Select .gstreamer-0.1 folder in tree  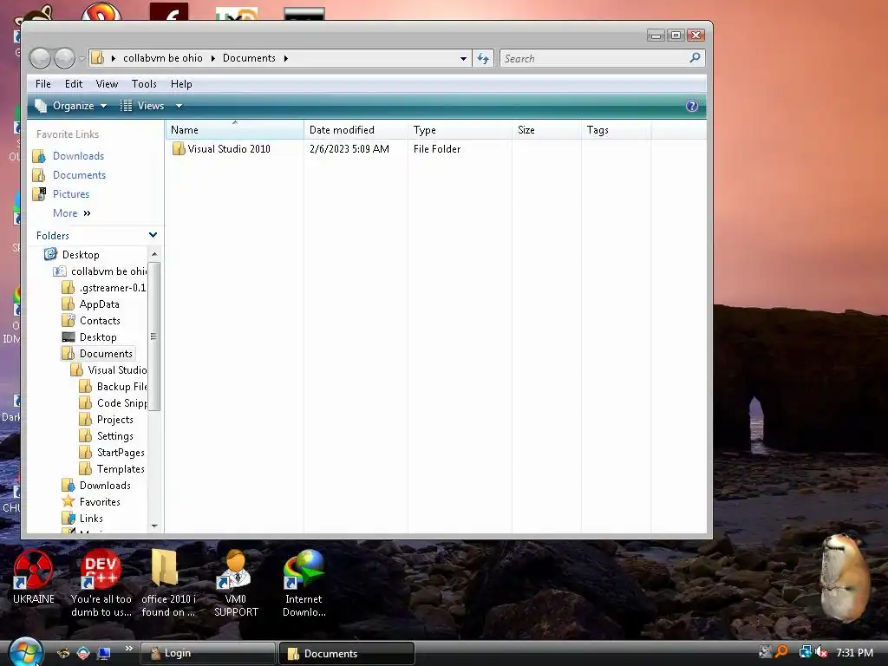coord(113,288)
